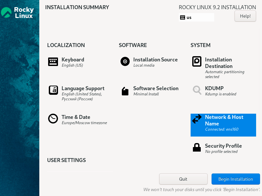Viewport: 262px width, 196px height.
Task: Click the Network & Host Name arrows icon
Action: (197, 119)
